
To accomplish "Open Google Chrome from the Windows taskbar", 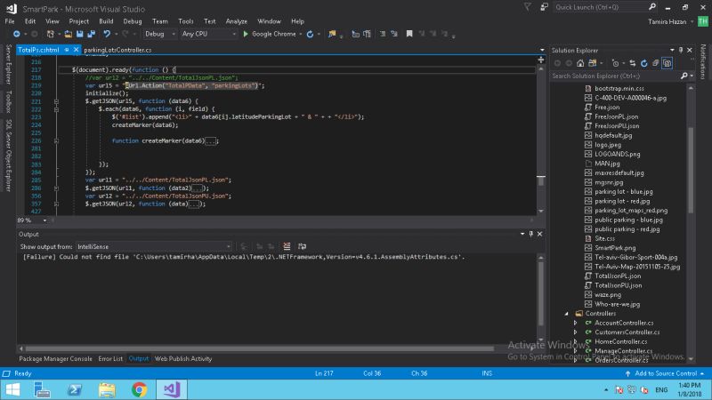I will (140, 389).
